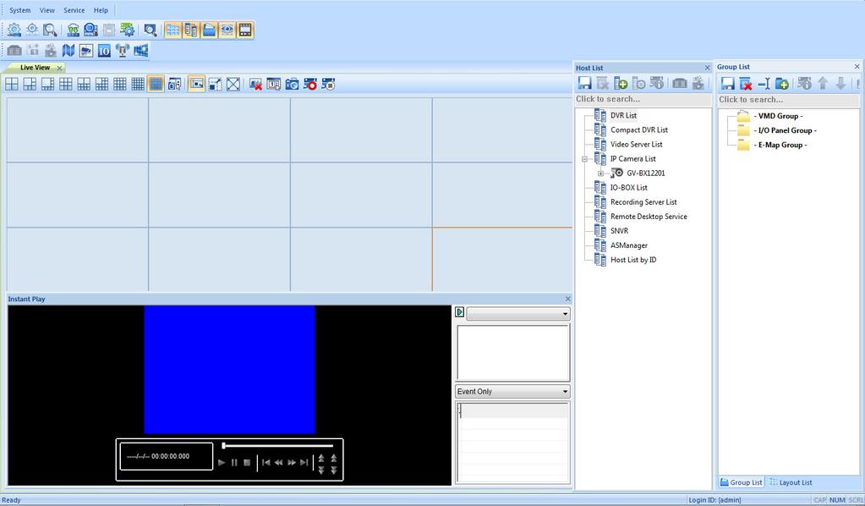Click the play button in Instant Play
Screen dimensions: 865x506
pyautogui.click(x=222, y=462)
